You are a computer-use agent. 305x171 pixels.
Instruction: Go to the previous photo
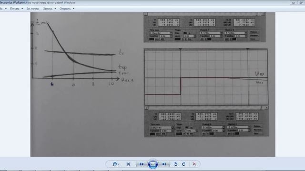click(142, 164)
